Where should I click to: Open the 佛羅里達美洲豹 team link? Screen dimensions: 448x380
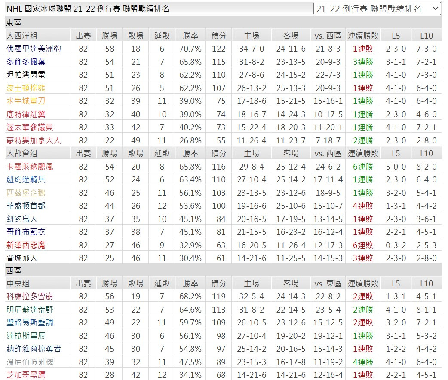[x=34, y=49]
